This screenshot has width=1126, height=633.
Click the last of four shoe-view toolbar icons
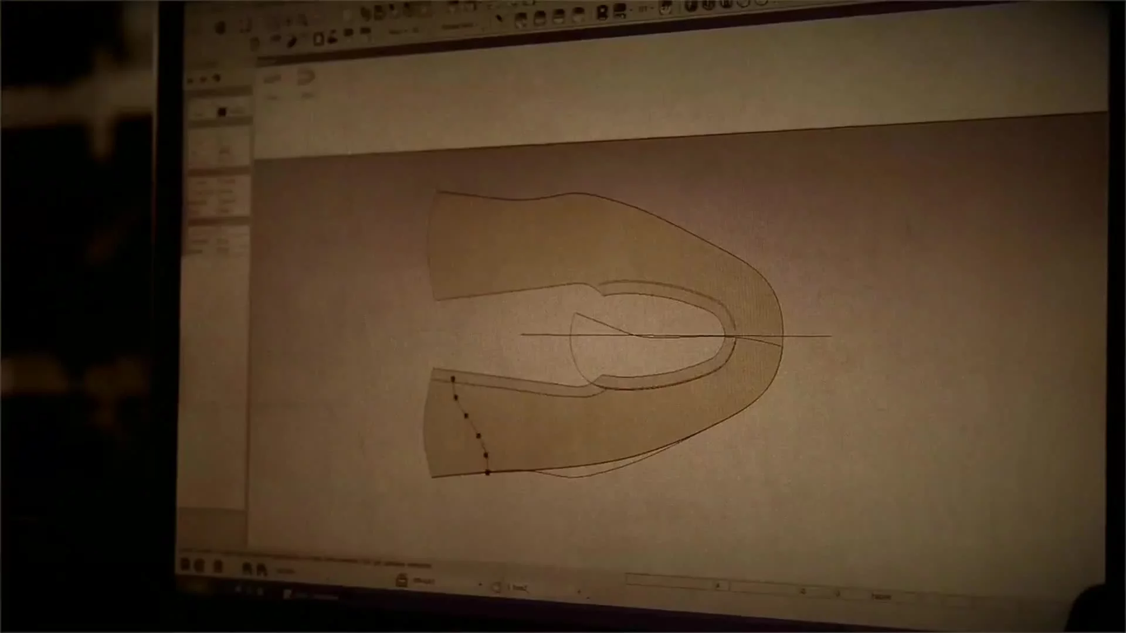578,15
